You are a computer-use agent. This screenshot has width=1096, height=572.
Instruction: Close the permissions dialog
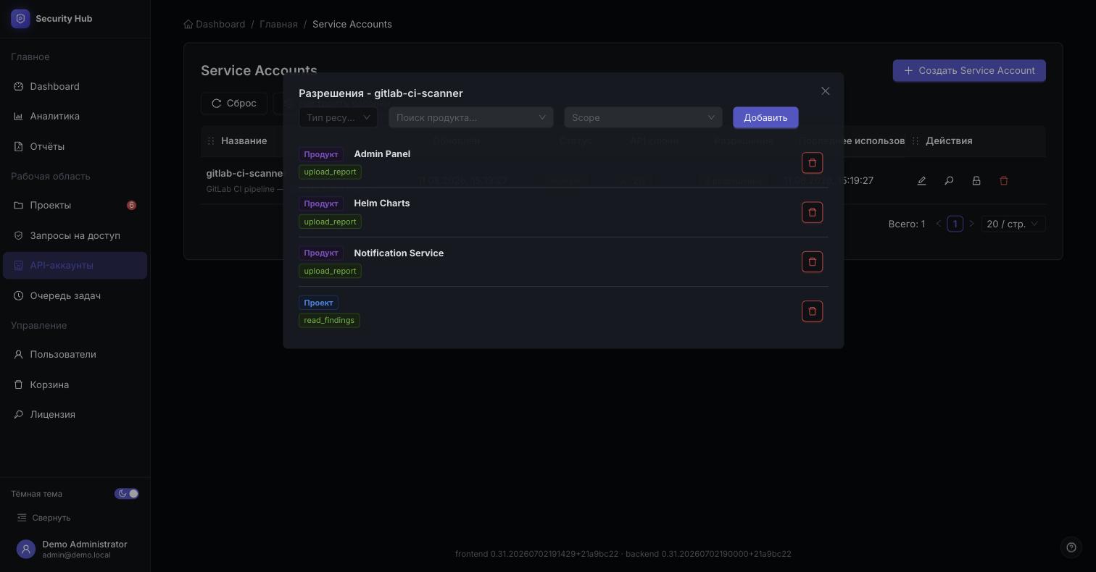click(825, 91)
